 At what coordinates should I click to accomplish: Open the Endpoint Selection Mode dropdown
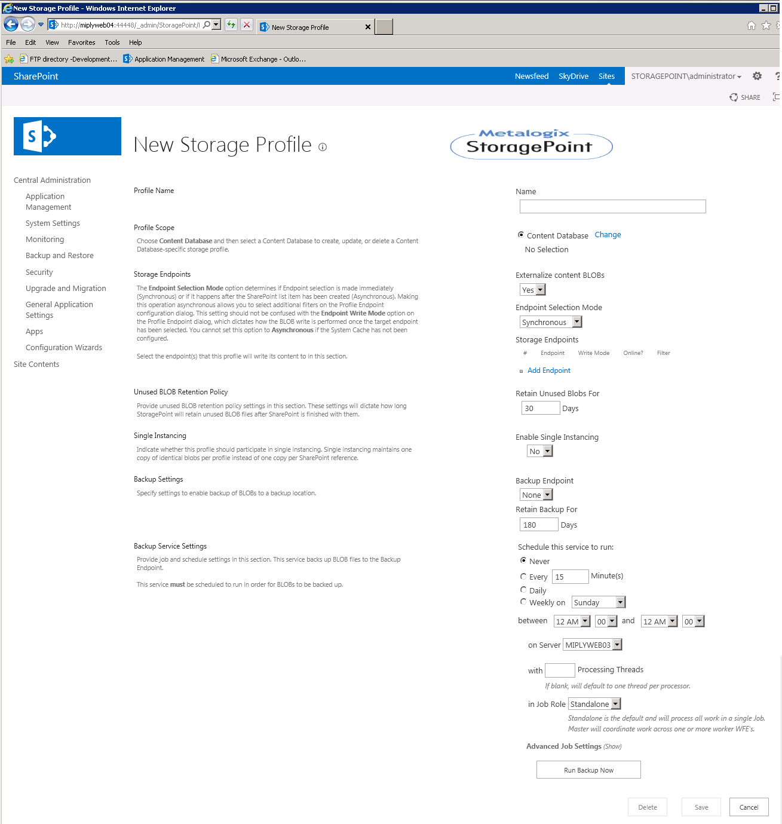551,322
